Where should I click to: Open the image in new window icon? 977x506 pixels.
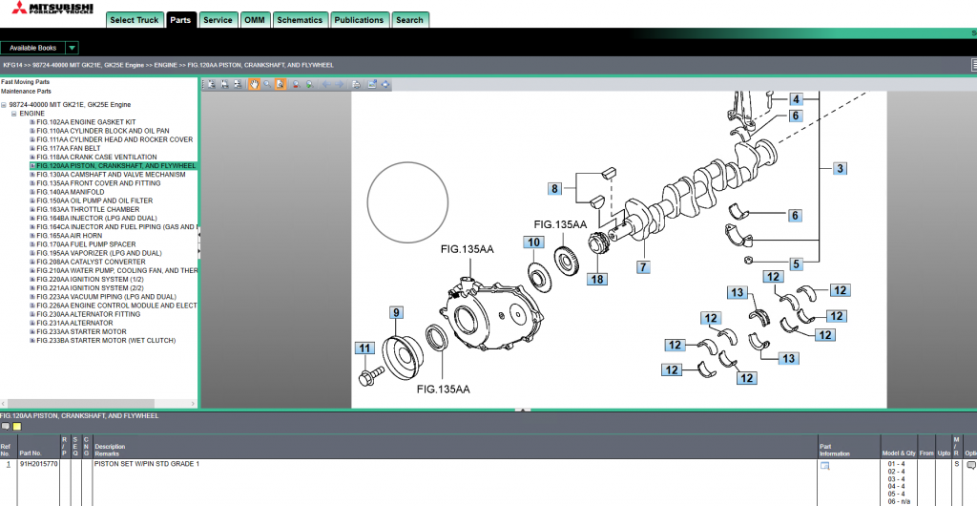[372, 84]
